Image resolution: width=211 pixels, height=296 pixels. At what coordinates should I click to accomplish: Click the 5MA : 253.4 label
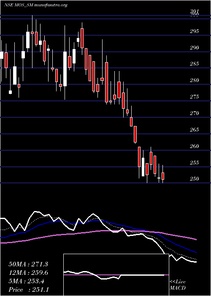coord(26,281)
